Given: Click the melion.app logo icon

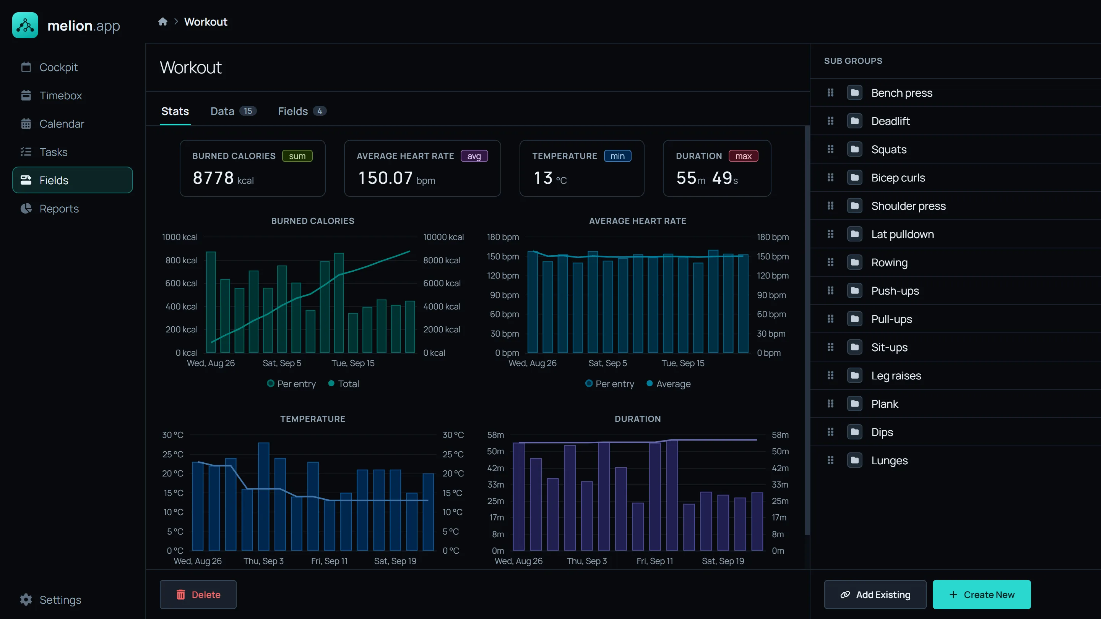Looking at the screenshot, I should [x=25, y=25].
